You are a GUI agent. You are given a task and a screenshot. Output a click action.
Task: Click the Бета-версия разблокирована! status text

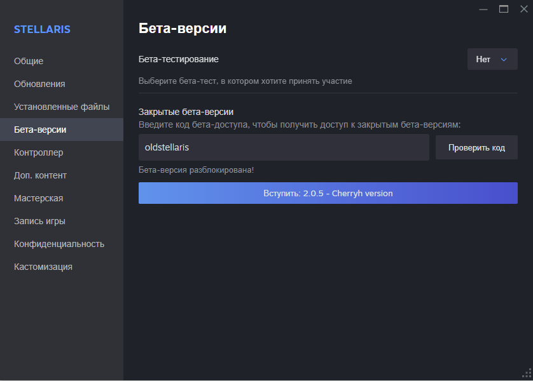point(196,170)
